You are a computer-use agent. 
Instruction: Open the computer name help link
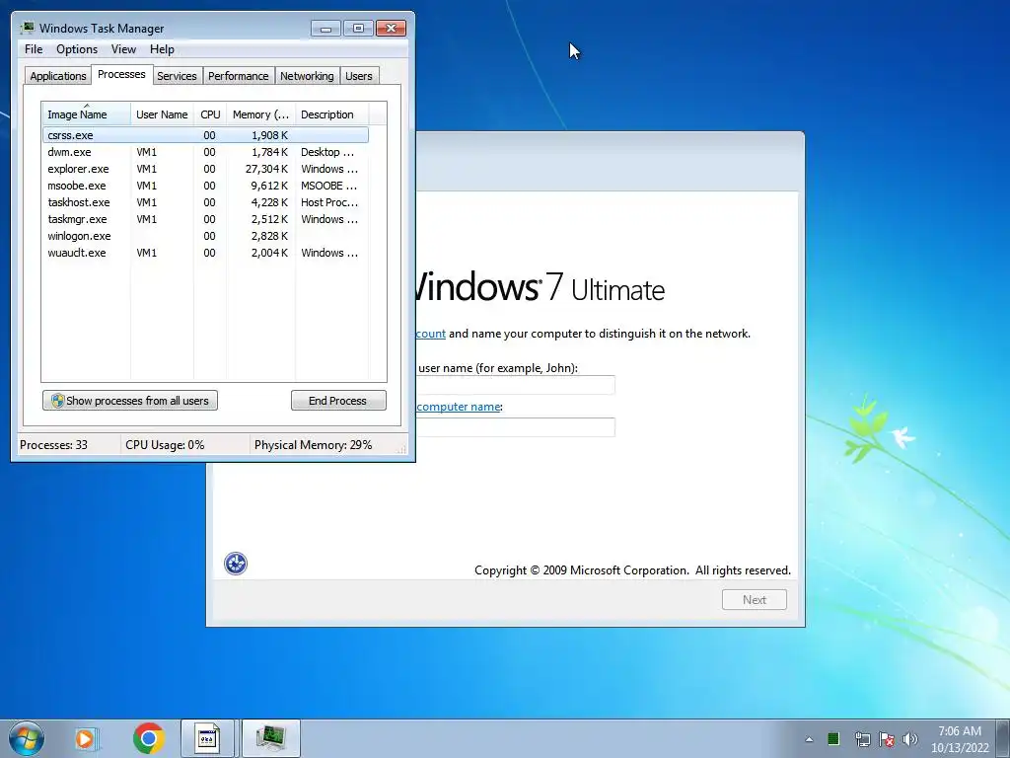(x=459, y=407)
